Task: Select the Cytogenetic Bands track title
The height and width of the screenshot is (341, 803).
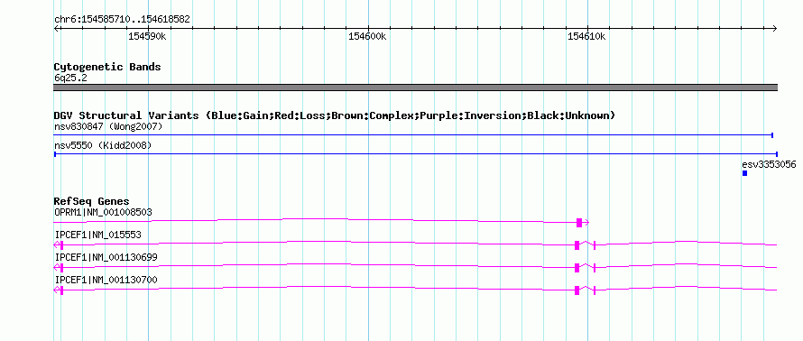Action: point(107,67)
